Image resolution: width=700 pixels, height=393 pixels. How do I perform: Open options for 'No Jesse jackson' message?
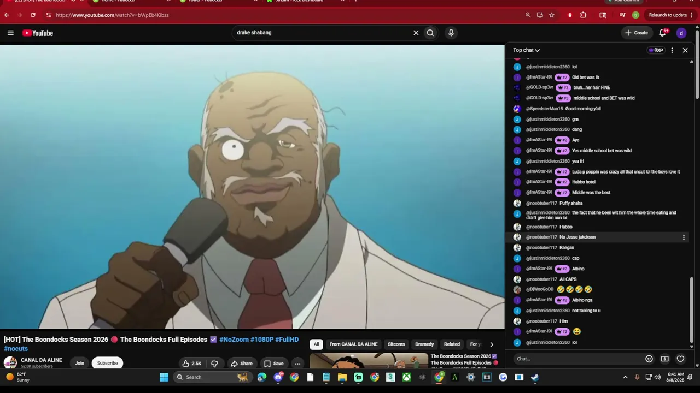(x=684, y=237)
